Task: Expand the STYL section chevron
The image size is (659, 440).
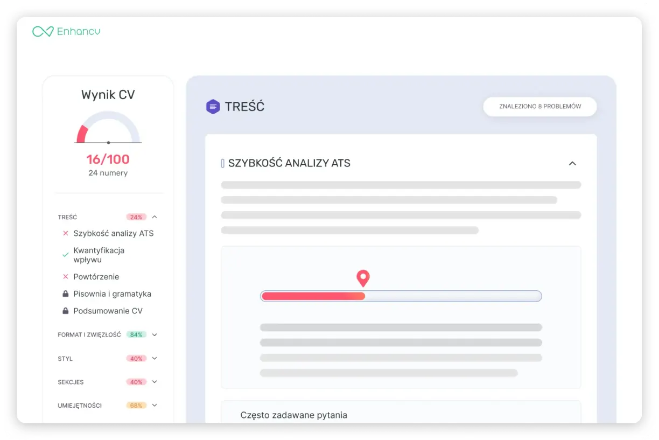Action: pyautogui.click(x=155, y=358)
